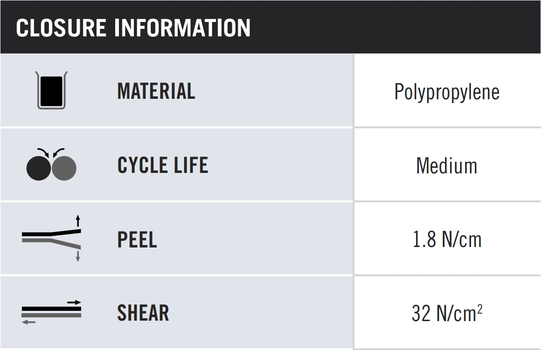Click the superscript 2 in shear unit

point(479,308)
